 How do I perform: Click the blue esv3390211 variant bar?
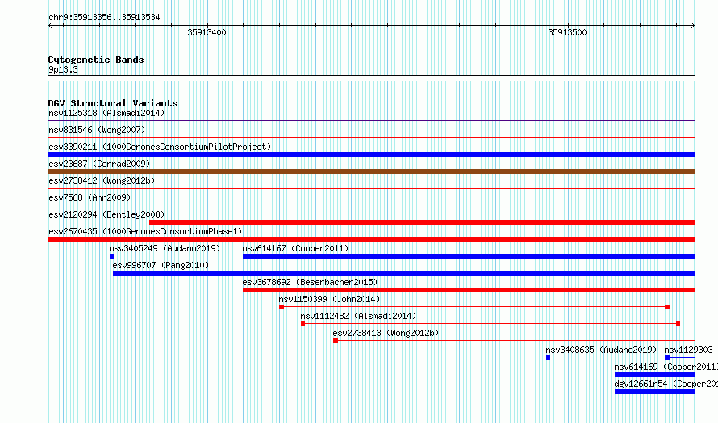(371, 155)
